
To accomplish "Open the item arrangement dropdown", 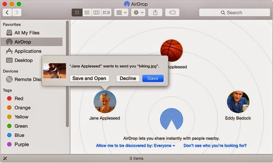I will [121, 12].
